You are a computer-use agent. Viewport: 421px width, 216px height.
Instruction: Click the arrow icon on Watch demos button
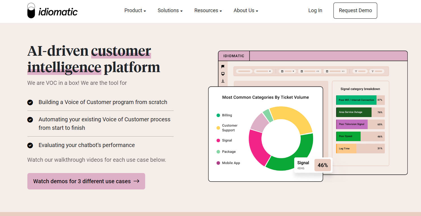click(136, 181)
